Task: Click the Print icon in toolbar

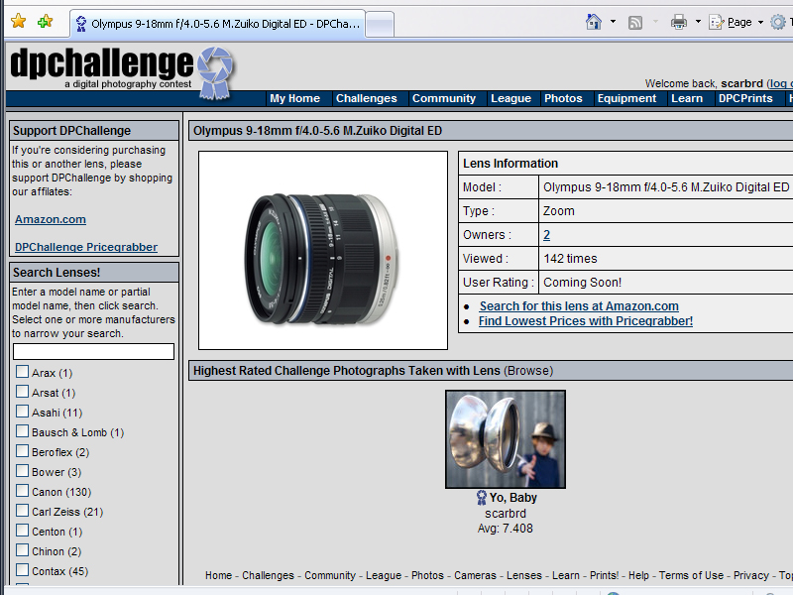Action: pos(679,22)
